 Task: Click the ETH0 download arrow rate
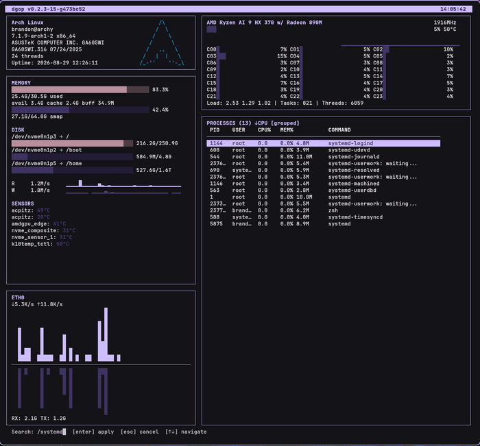point(23,304)
